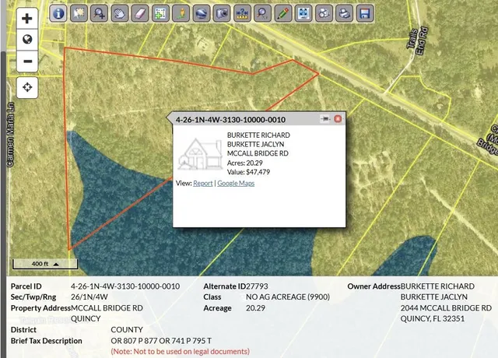Zoom out with the minus button
Screen dimensions: 498x358
coord(27,61)
